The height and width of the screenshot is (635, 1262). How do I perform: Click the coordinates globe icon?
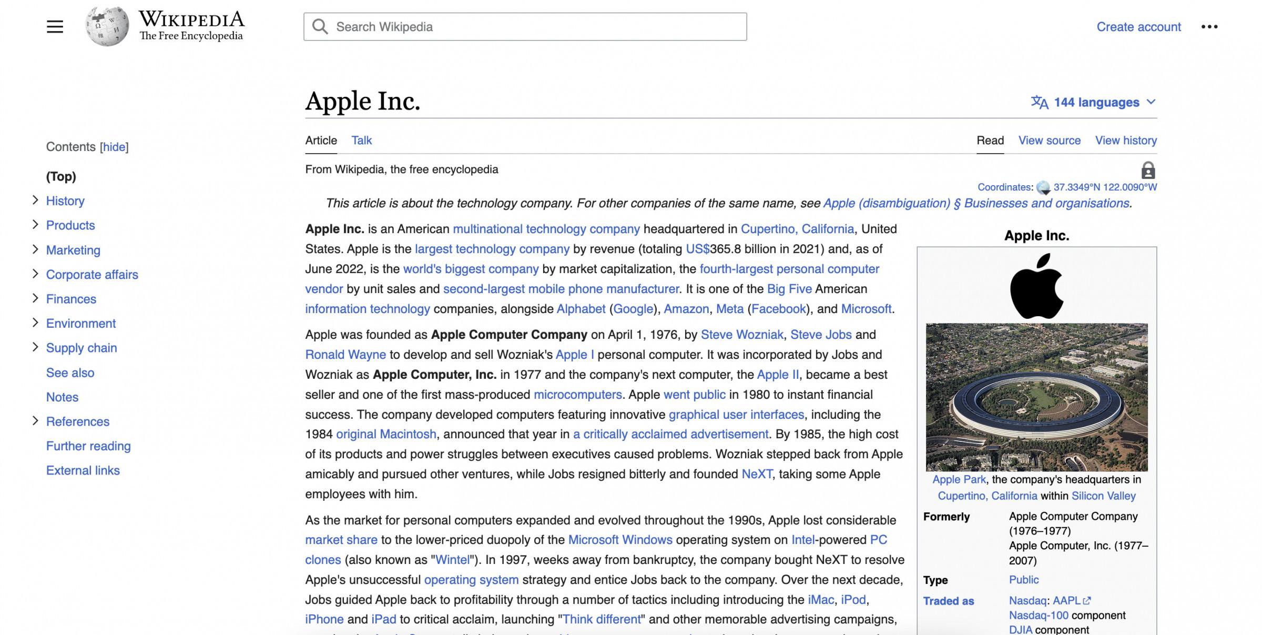coord(1043,187)
